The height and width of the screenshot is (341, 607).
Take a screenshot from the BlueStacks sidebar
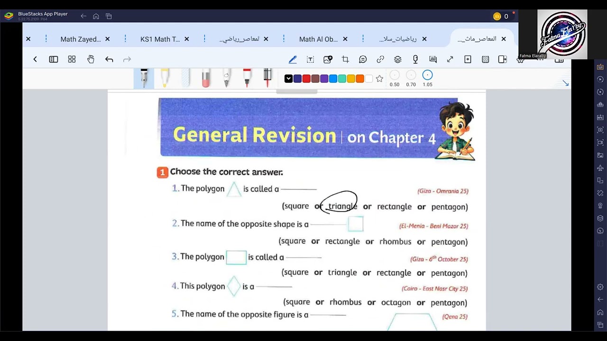click(x=600, y=130)
